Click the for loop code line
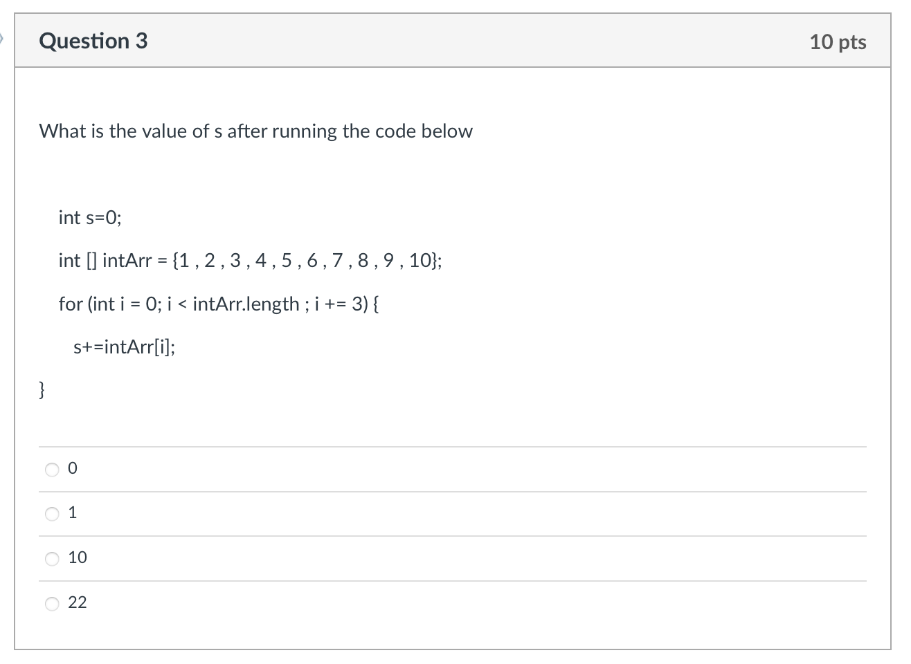911x664 pixels. (220, 304)
